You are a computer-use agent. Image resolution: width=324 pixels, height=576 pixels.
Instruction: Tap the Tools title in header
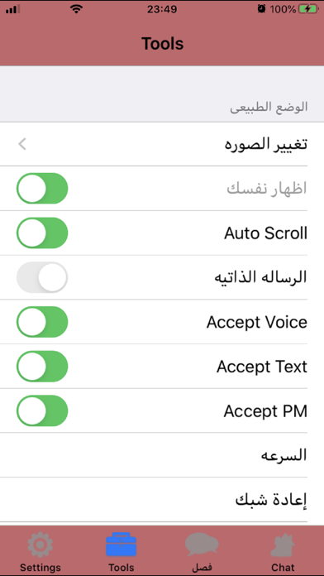click(162, 43)
